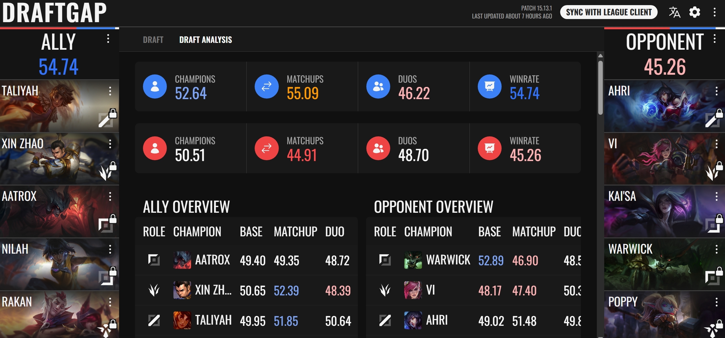Click the analysis panel vertical scrollbar
The image size is (725, 338).
[600, 88]
